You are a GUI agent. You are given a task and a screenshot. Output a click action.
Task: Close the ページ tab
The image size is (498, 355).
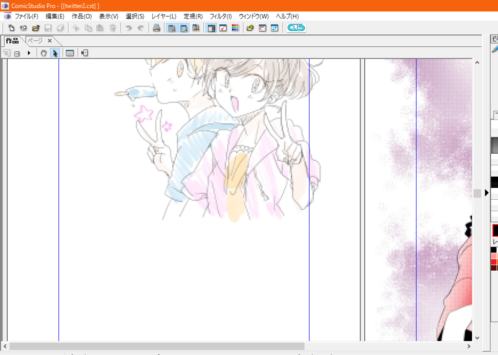pos(49,40)
